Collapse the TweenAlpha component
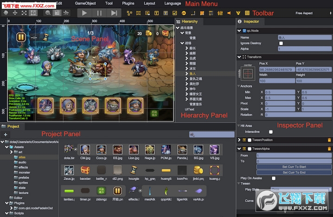Viewport: 333px width, 217px height. pos(239,149)
